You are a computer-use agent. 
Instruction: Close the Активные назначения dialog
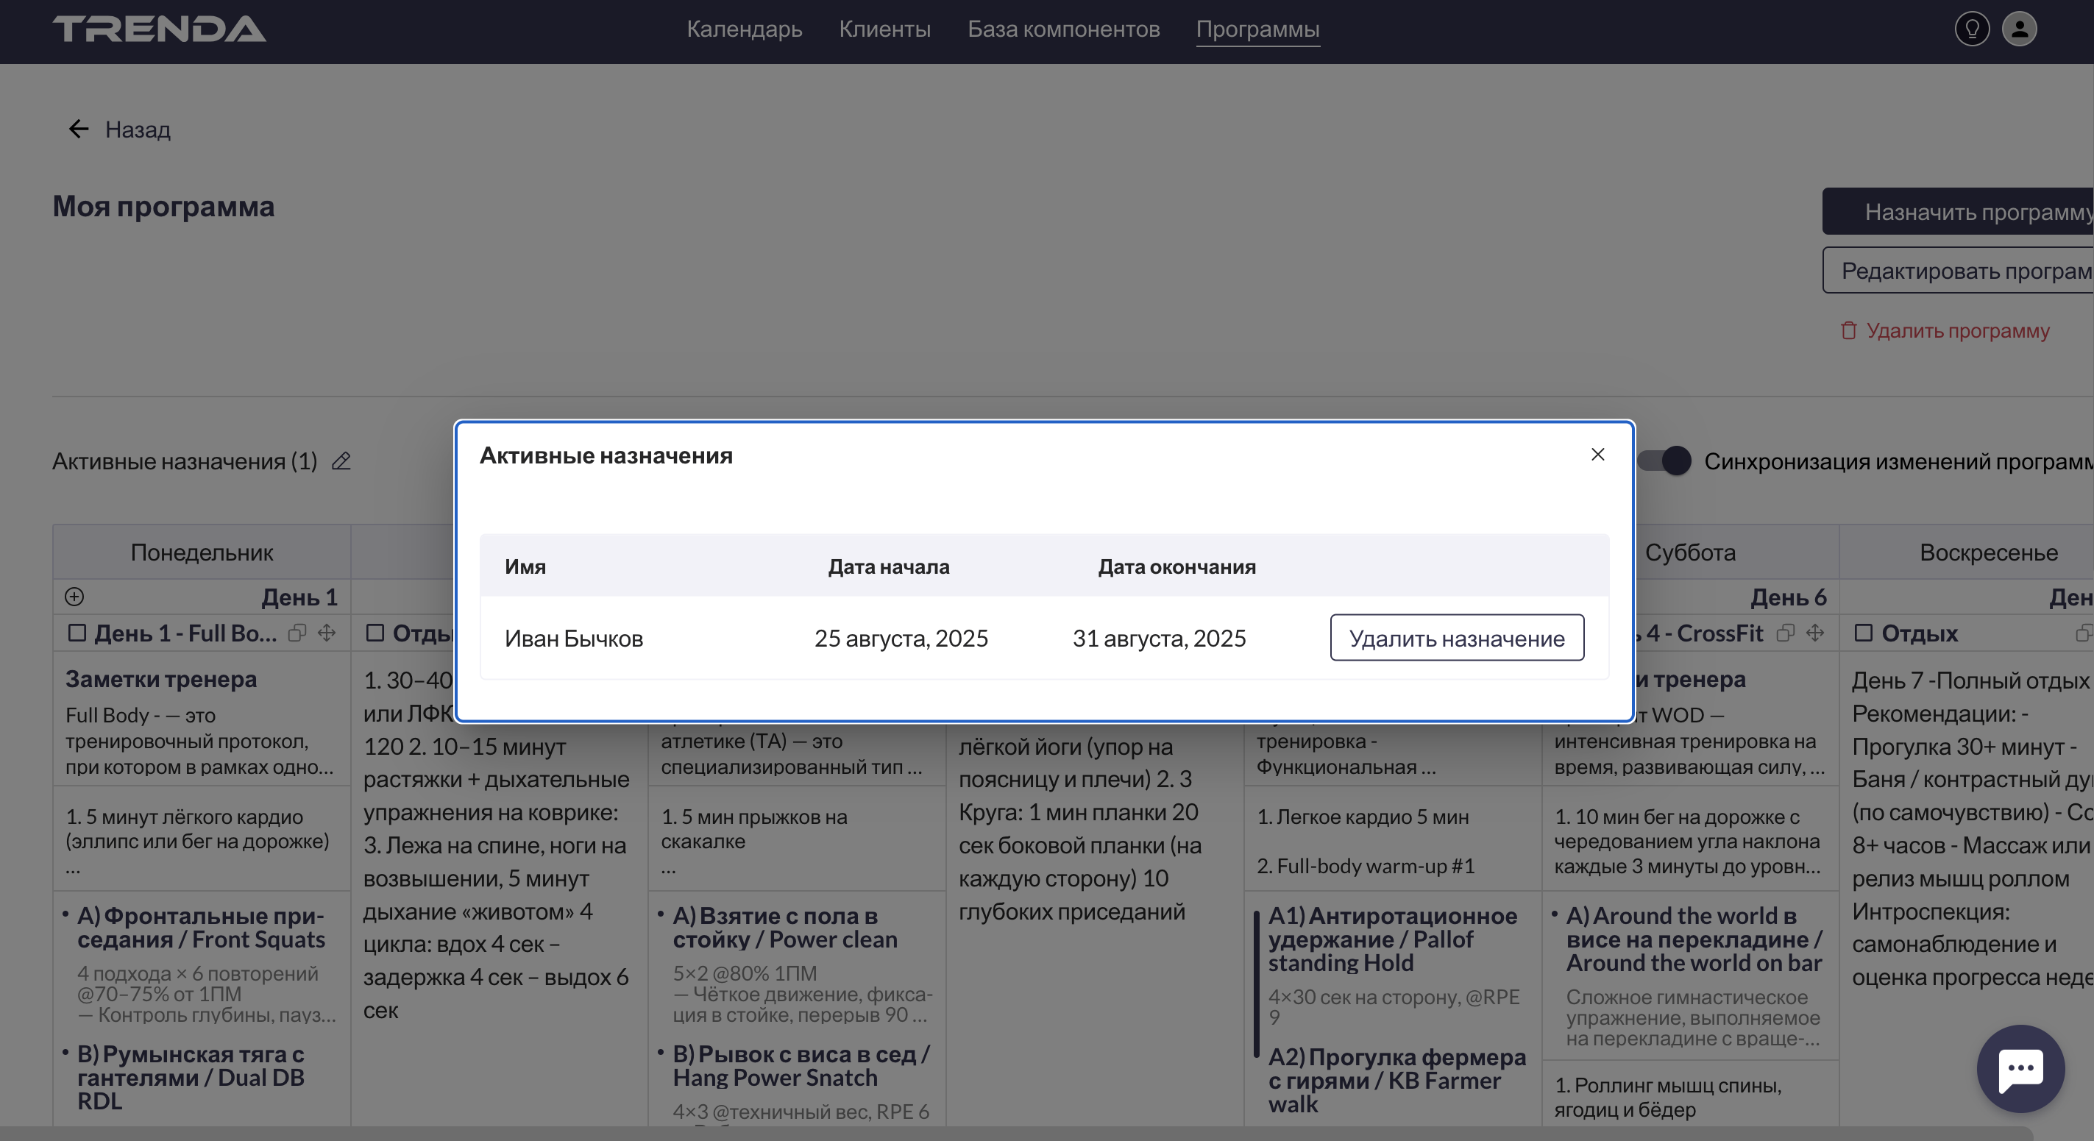point(1597,455)
